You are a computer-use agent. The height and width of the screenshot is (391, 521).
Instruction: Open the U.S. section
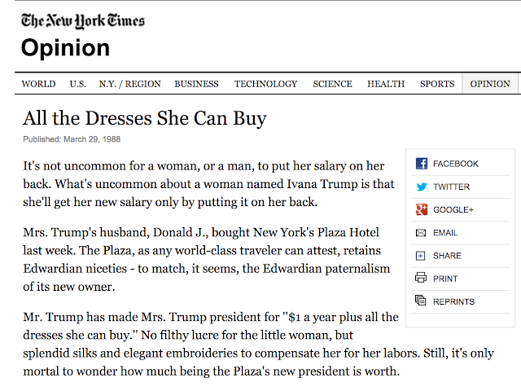click(78, 84)
